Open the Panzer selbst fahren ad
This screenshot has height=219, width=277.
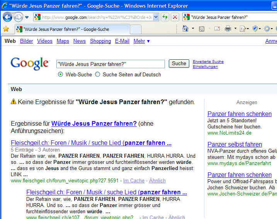tap(235, 144)
